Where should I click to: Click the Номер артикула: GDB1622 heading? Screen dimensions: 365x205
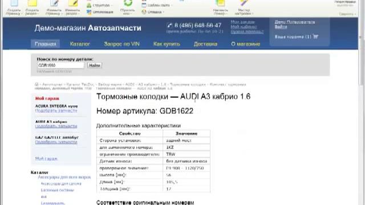pos(145,111)
